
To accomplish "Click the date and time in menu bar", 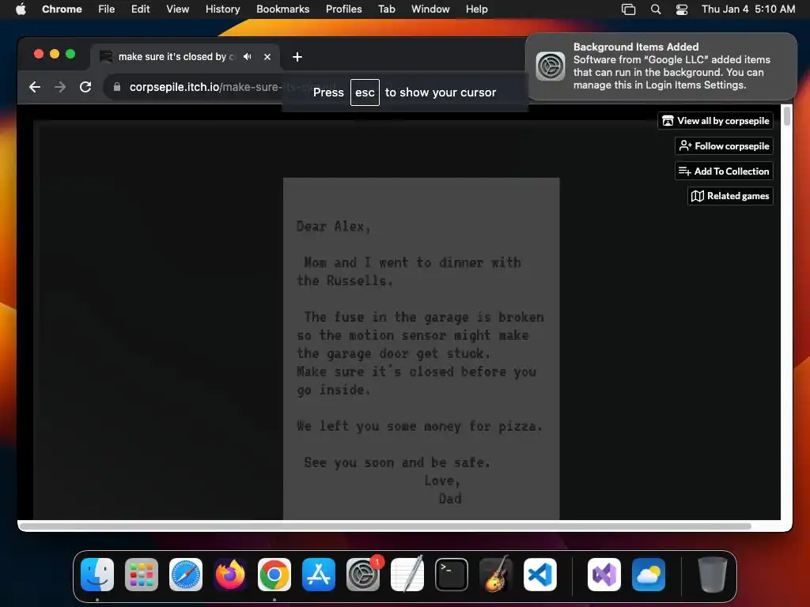I will (x=748, y=9).
